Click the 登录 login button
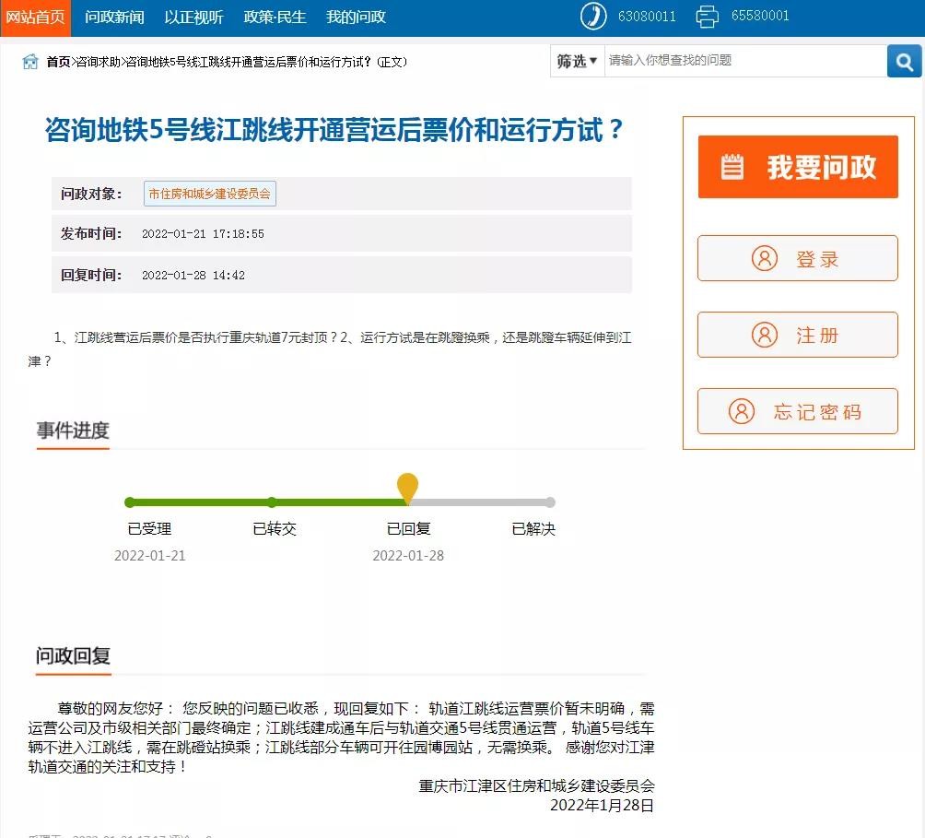Image resolution: width=925 pixels, height=838 pixels. 798,258
